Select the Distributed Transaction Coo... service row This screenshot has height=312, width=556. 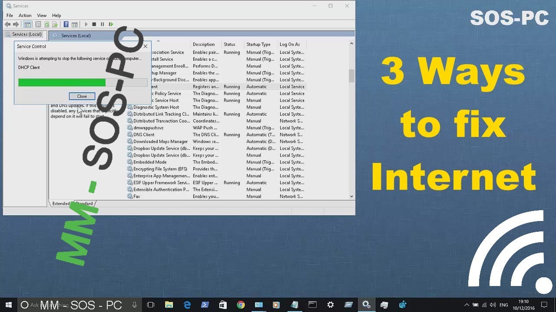(216, 121)
